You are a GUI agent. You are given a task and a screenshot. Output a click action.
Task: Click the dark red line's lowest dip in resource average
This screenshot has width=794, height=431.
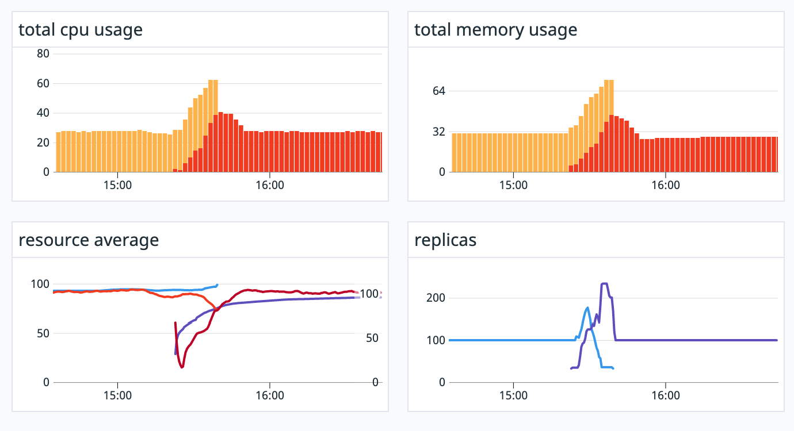coord(182,367)
